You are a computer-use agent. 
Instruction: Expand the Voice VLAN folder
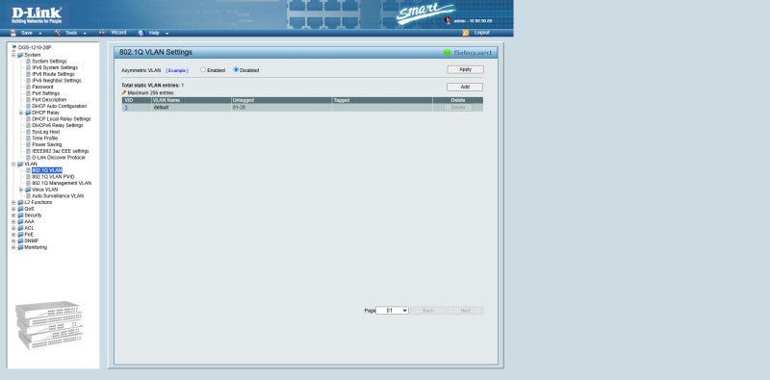click(21, 190)
